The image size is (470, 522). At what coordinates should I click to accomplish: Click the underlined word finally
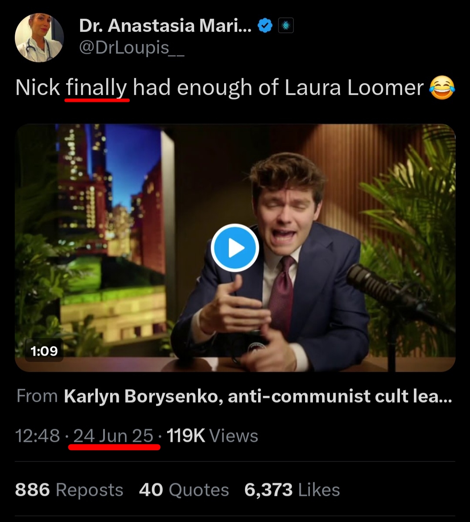coord(97,88)
